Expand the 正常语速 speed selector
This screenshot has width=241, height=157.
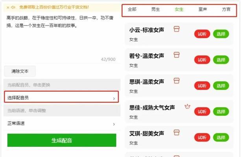(62, 123)
